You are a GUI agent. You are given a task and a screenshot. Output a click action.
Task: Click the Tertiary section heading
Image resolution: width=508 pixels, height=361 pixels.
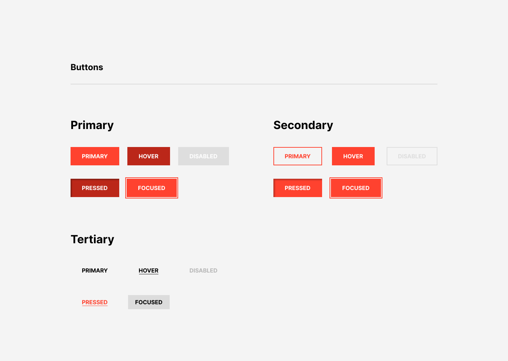tap(92, 239)
